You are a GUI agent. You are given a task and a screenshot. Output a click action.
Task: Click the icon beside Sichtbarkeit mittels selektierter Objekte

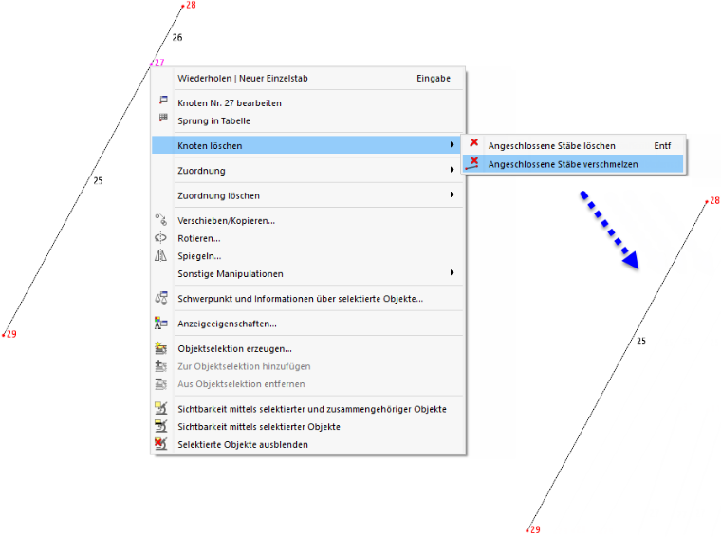click(161, 426)
